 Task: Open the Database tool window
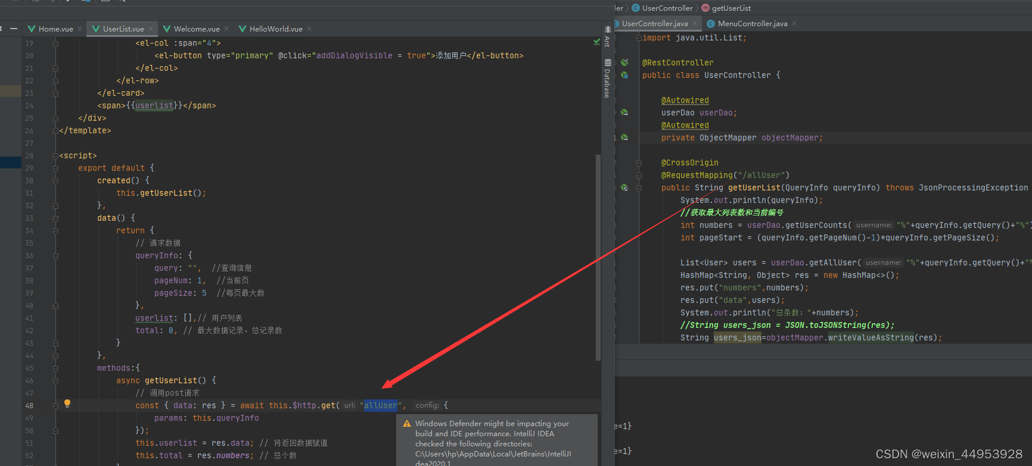pyautogui.click(x=607, y=78)
